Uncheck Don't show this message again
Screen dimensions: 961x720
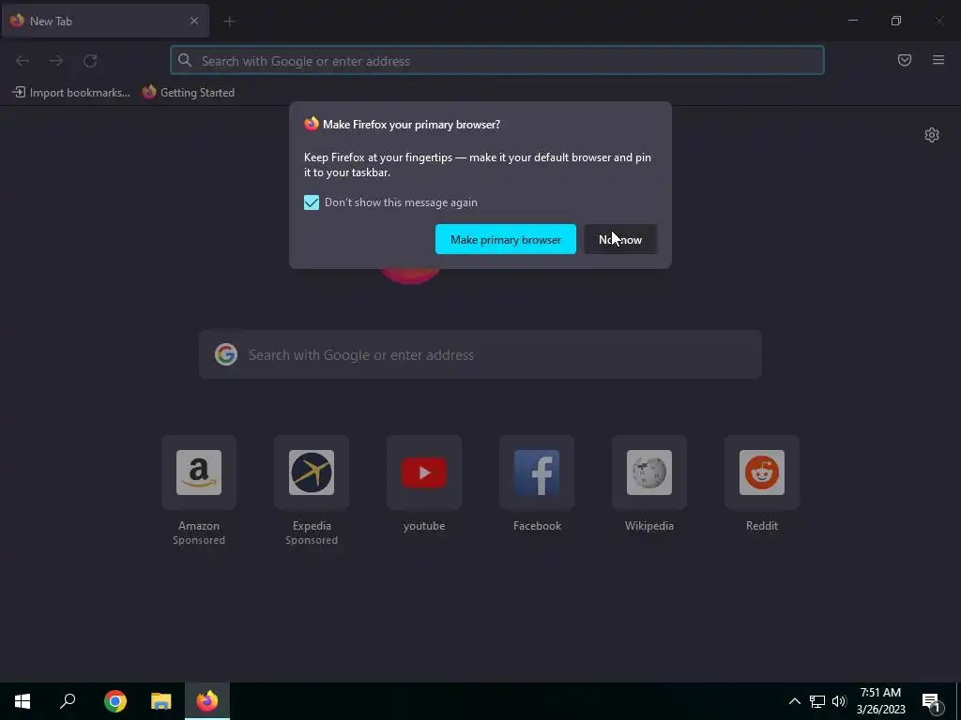coord(312,202)
